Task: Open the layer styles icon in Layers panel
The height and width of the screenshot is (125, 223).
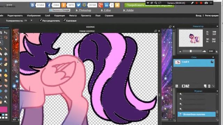Action: coord(188,86)
